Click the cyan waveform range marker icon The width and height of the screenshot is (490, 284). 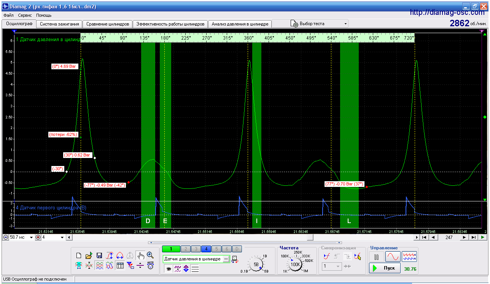click(x=79, y=265)
